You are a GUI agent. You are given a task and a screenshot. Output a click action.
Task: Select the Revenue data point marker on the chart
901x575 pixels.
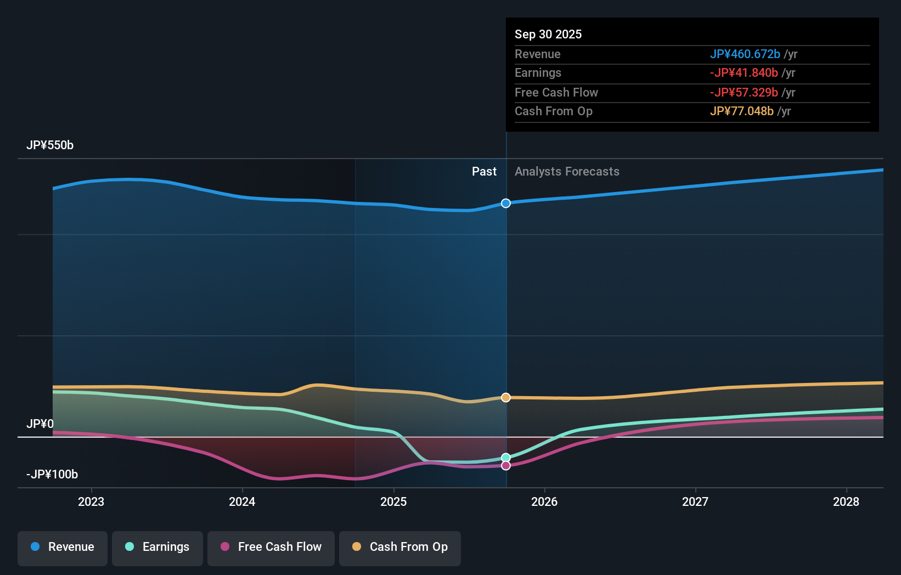pyautogui.click(x=505, y=203)
